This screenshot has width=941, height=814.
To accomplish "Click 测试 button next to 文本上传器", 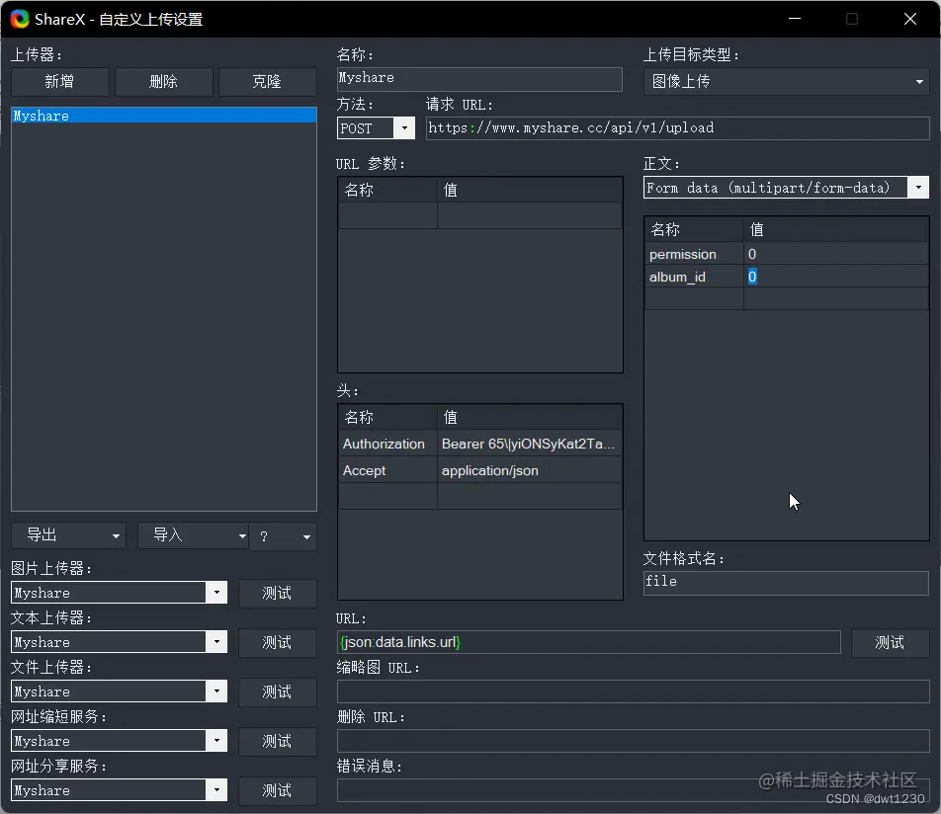I will click(x=277, y=642).
